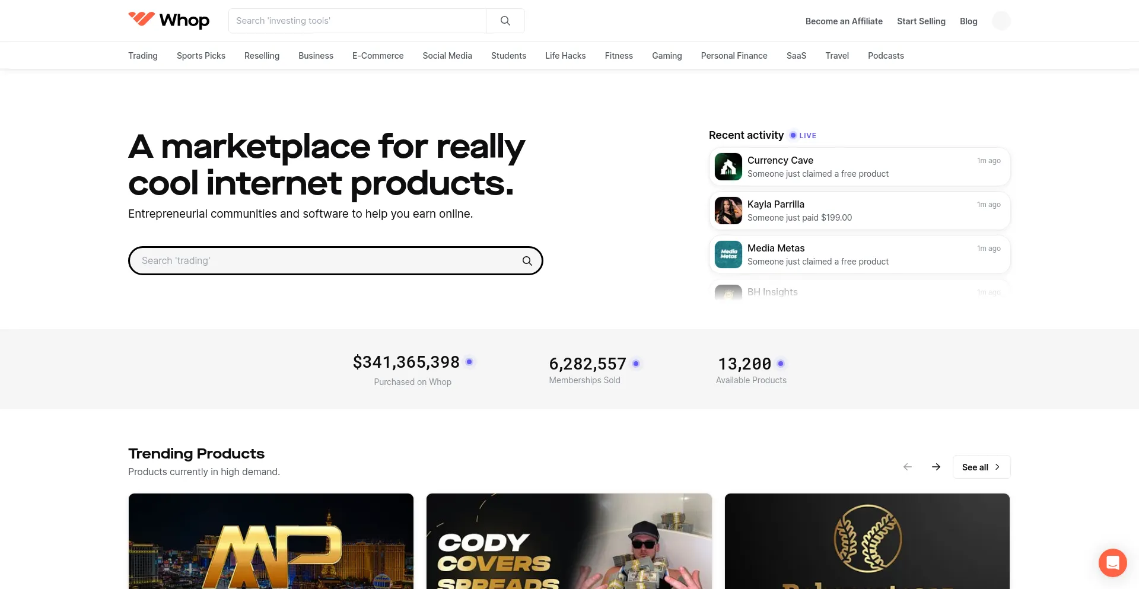Click the live dot beside $341,365,398
The height and width of the screenshot is (589, 1139).
[469, 362]
